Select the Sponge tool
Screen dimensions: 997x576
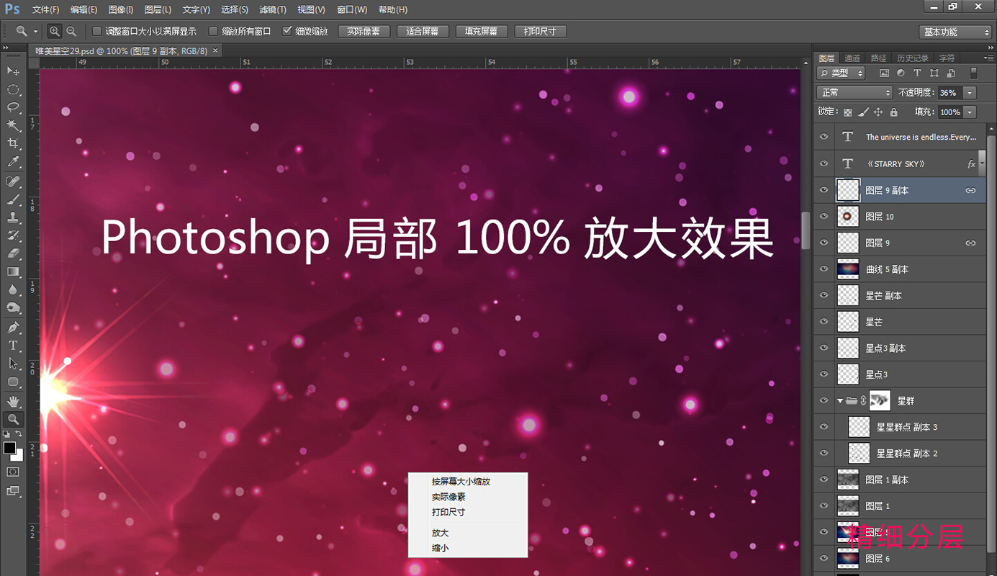pos(13,307)
